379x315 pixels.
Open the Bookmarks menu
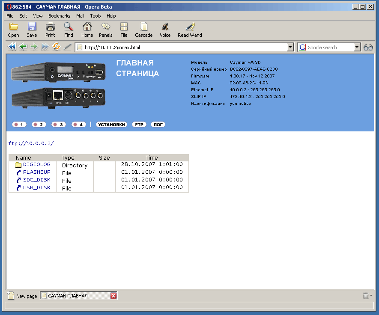[59, 16]
